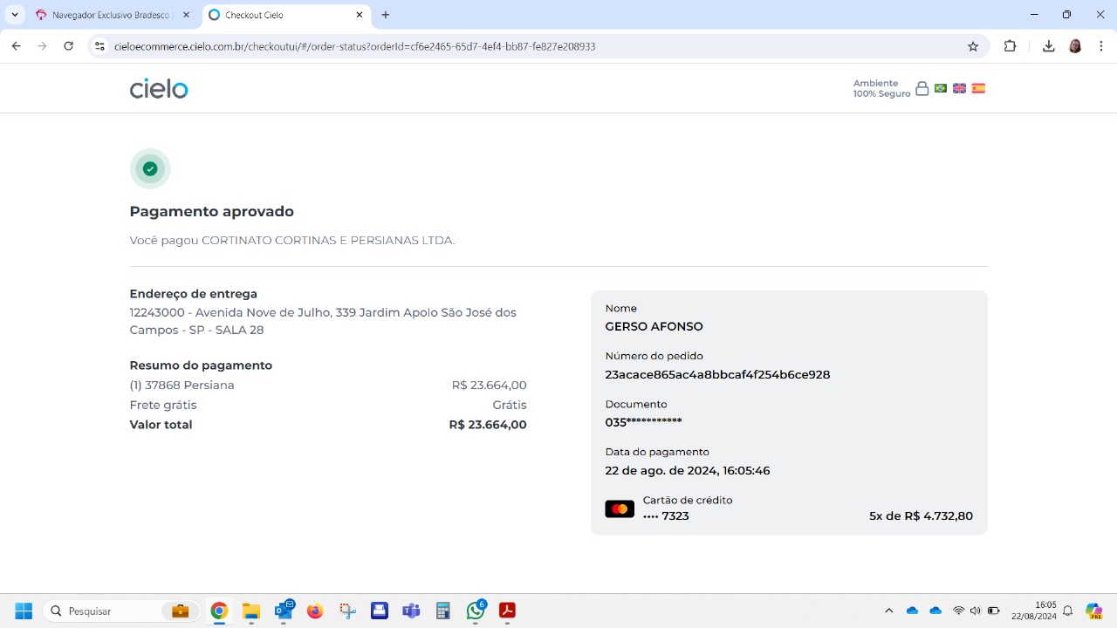Click the delivery address starting 12243000
This screenshot has width=1117, height=628.
323,321
